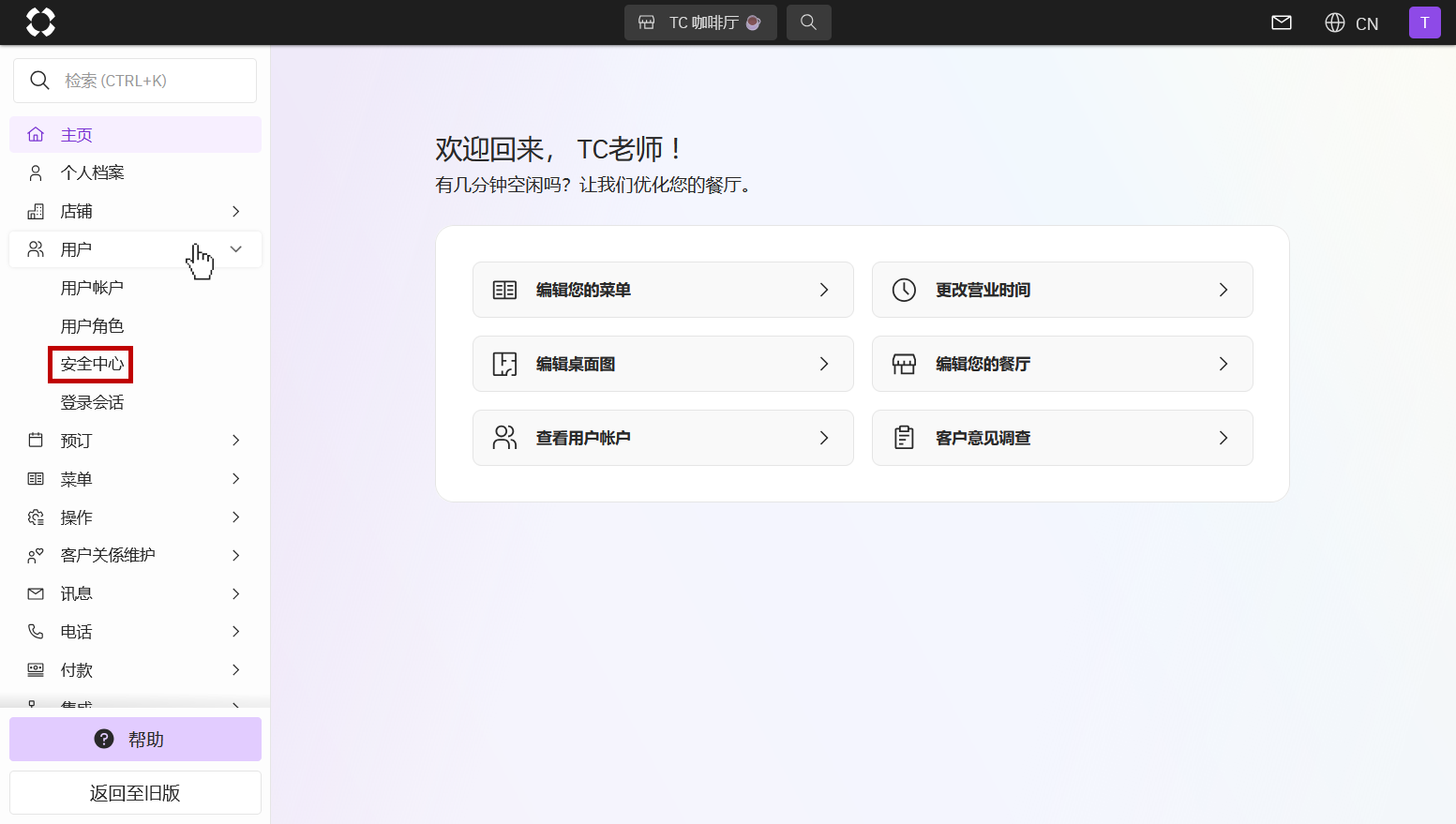Expand the 操作 submenu chevron
Viewport: 1456px width, 824px height.
click(x=236, y=517)
